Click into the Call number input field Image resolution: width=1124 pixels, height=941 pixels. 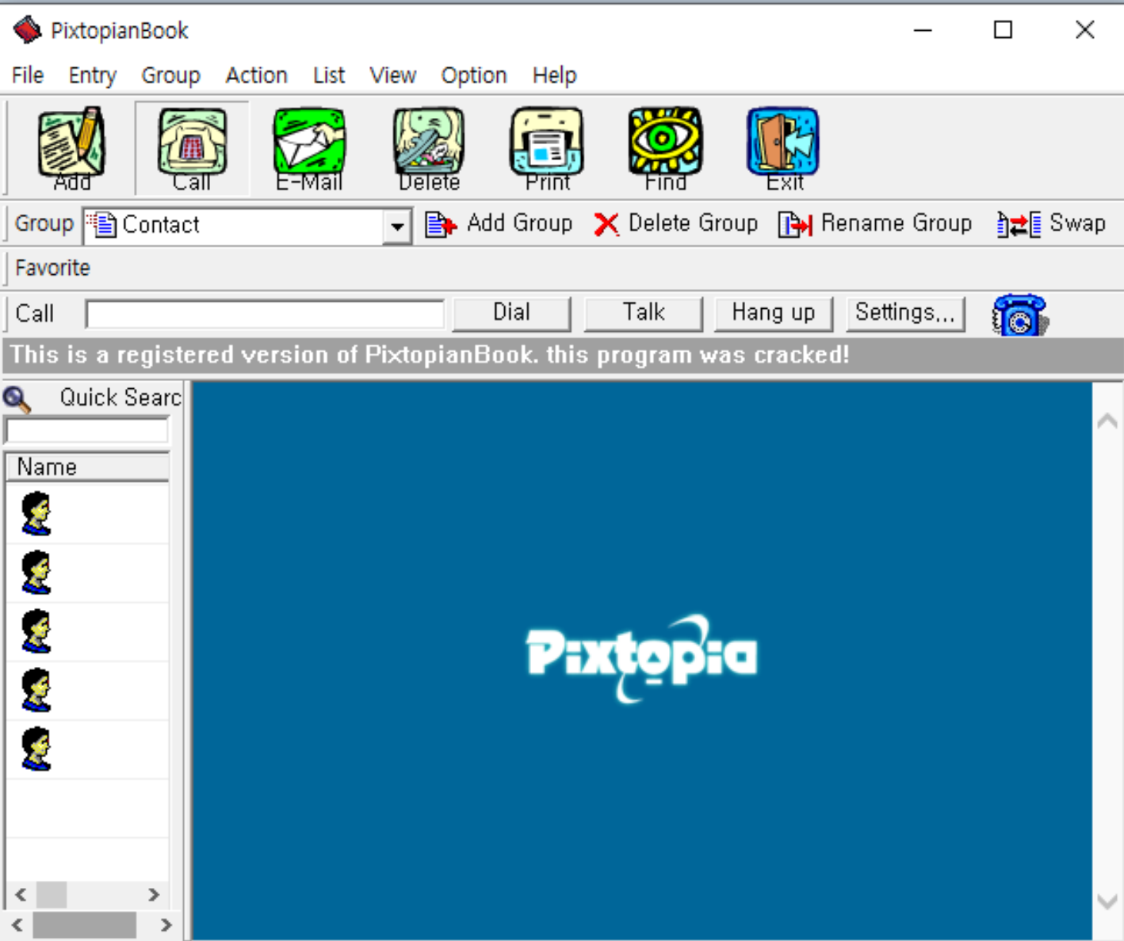(265, 314)
